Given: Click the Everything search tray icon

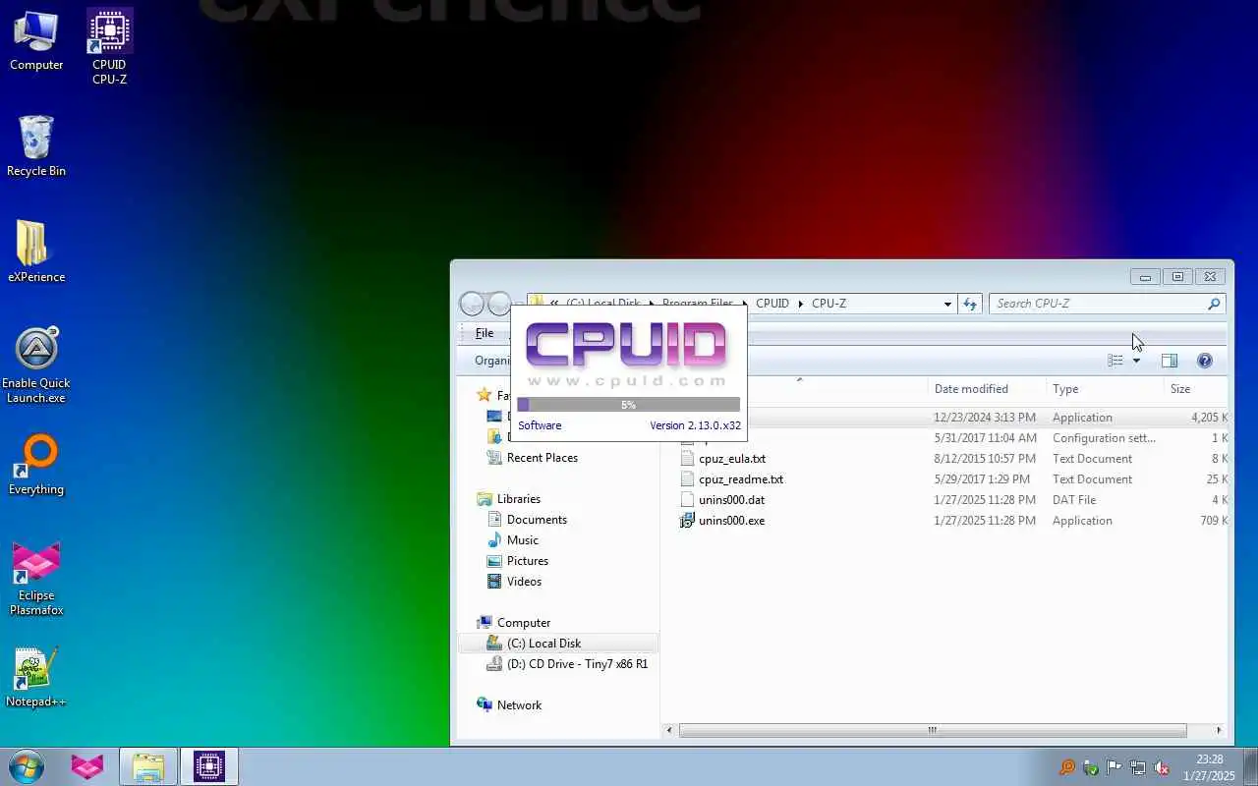Looking at the screenshot, I should (x=1067, y=767).
